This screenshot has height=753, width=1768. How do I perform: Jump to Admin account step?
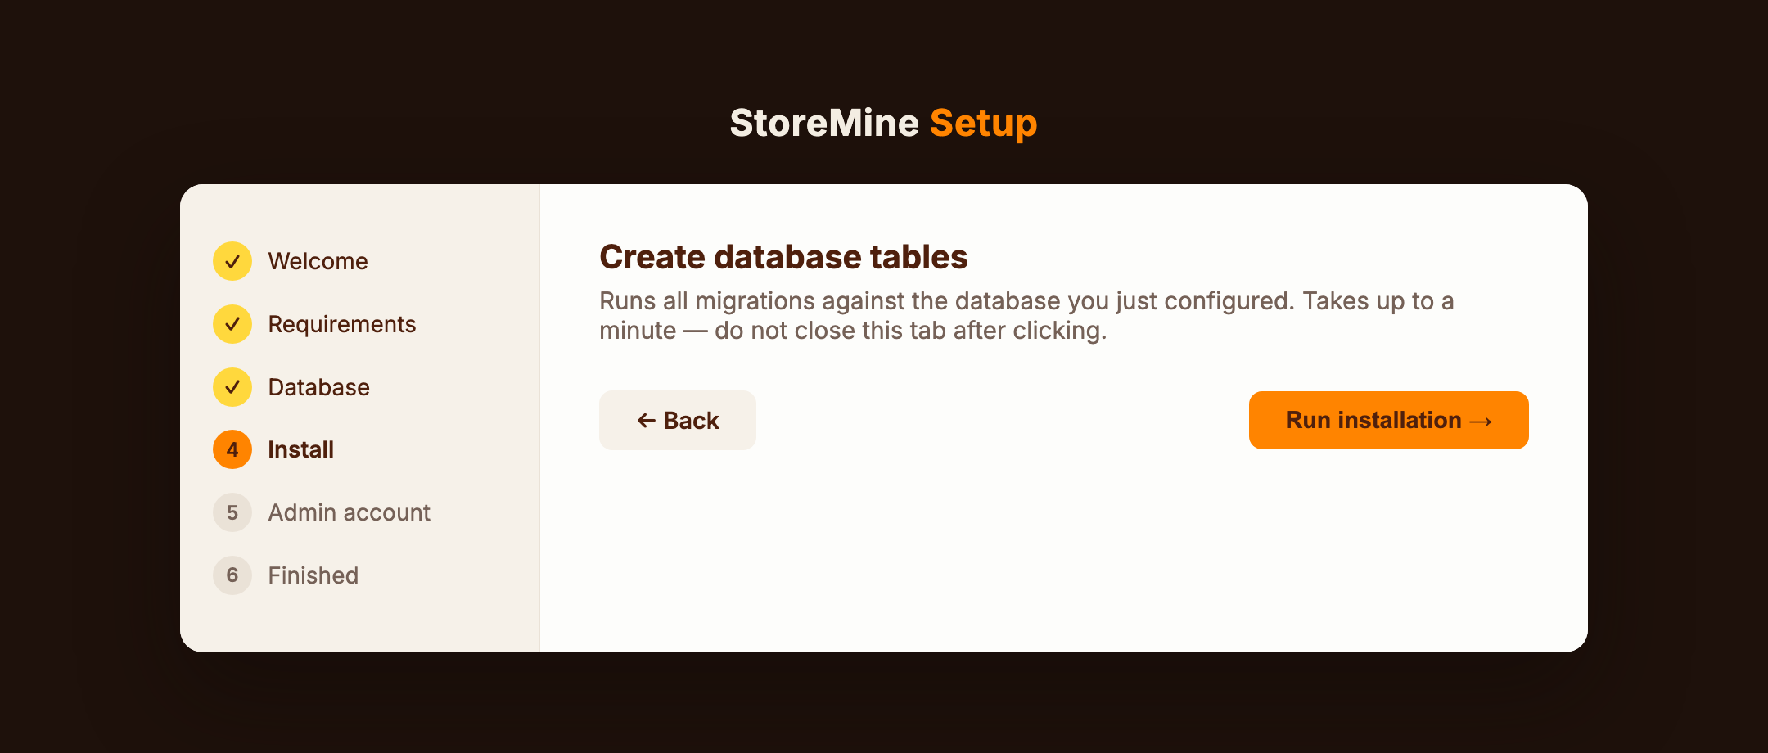[x=349, y=512]
